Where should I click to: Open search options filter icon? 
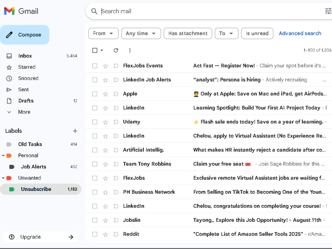click(328, 11)
